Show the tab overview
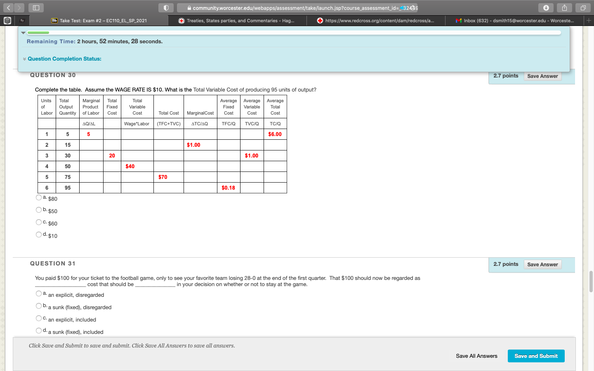Screen dimensions: 594x371 583,8
